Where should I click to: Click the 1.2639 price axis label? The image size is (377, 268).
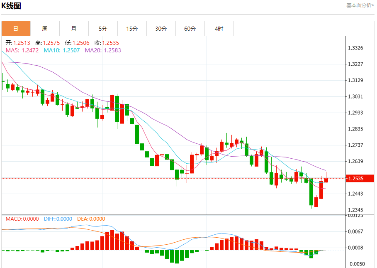point(355,161)
